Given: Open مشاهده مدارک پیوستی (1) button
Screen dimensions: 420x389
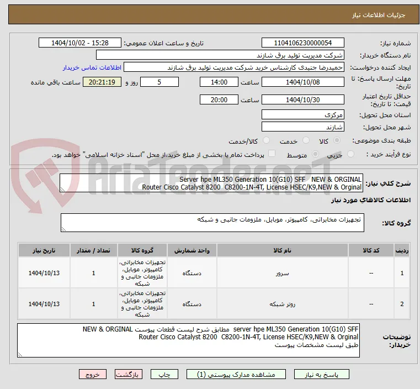Looking at the screenshot, I should [x=236, y=375].
